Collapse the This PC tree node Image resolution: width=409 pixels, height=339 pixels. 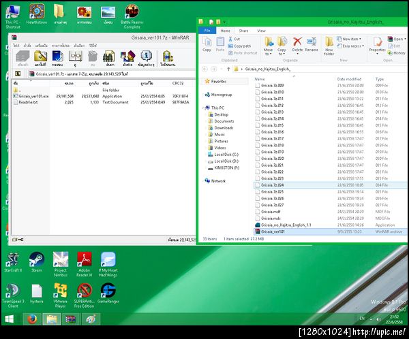[202, 108]
